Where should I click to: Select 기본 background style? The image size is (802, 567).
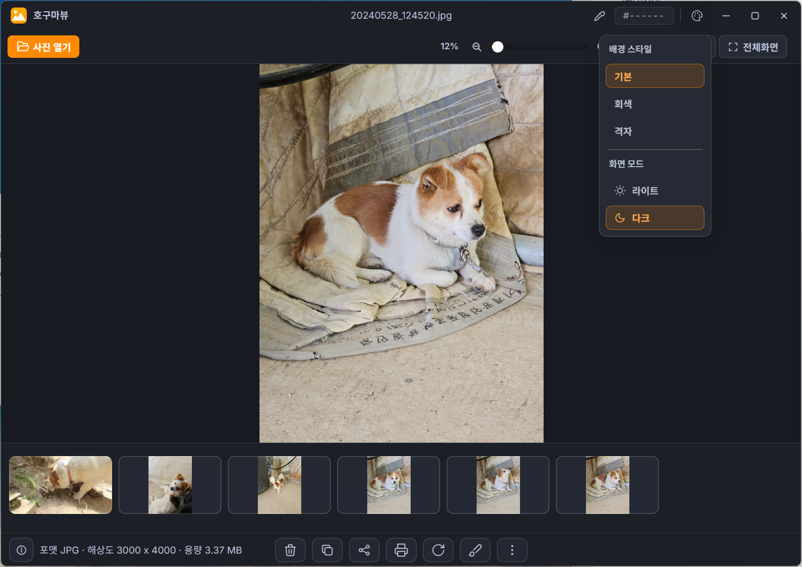[x=655, y=76]
